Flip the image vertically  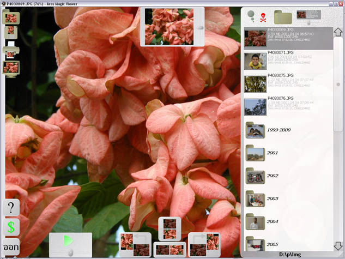click(x=170, y=228)
